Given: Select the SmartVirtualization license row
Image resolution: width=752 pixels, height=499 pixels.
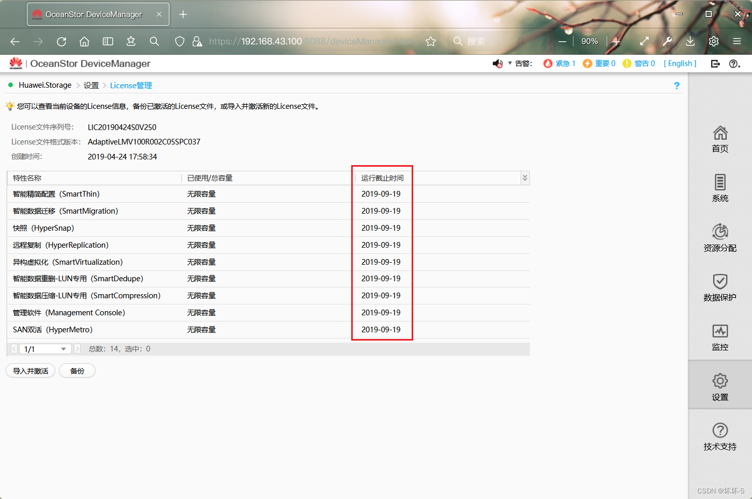Looking at the screenshot, I should click(269, 262).
